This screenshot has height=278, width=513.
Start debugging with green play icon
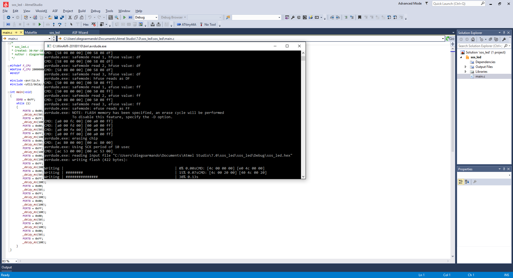[124, 17]
